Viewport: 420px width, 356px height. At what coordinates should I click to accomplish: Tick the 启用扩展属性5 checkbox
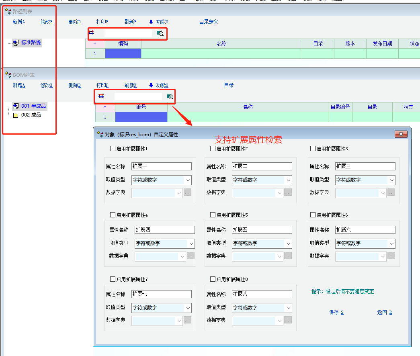(213, 215)
